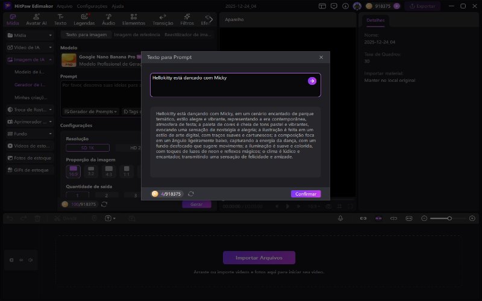The image size is (482, 301).
Task: Submit the prompt with the purple arrow icon
Action: click(x=311, y=81)
